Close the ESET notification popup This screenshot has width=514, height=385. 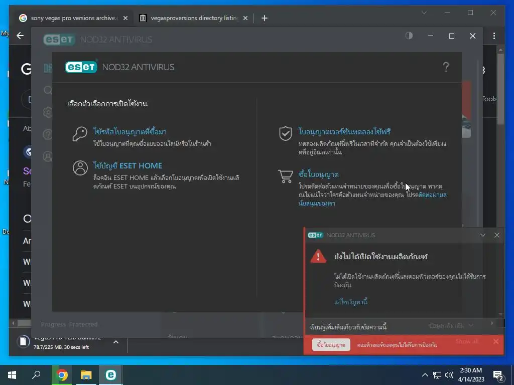pos(497,235)
